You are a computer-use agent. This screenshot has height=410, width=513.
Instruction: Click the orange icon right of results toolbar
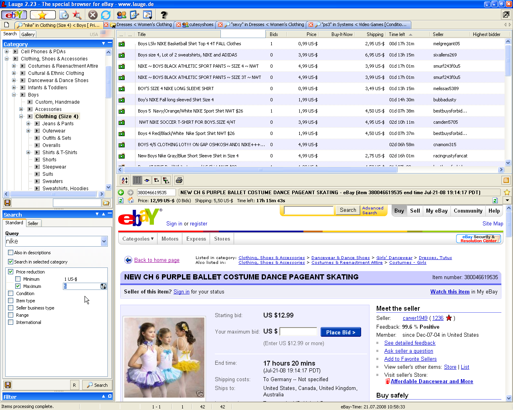coord(506,181)
